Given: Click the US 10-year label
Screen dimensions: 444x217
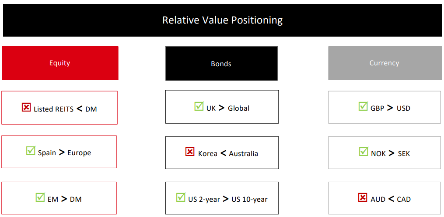Looking at the screenshot, I should (x=249, y=200).
